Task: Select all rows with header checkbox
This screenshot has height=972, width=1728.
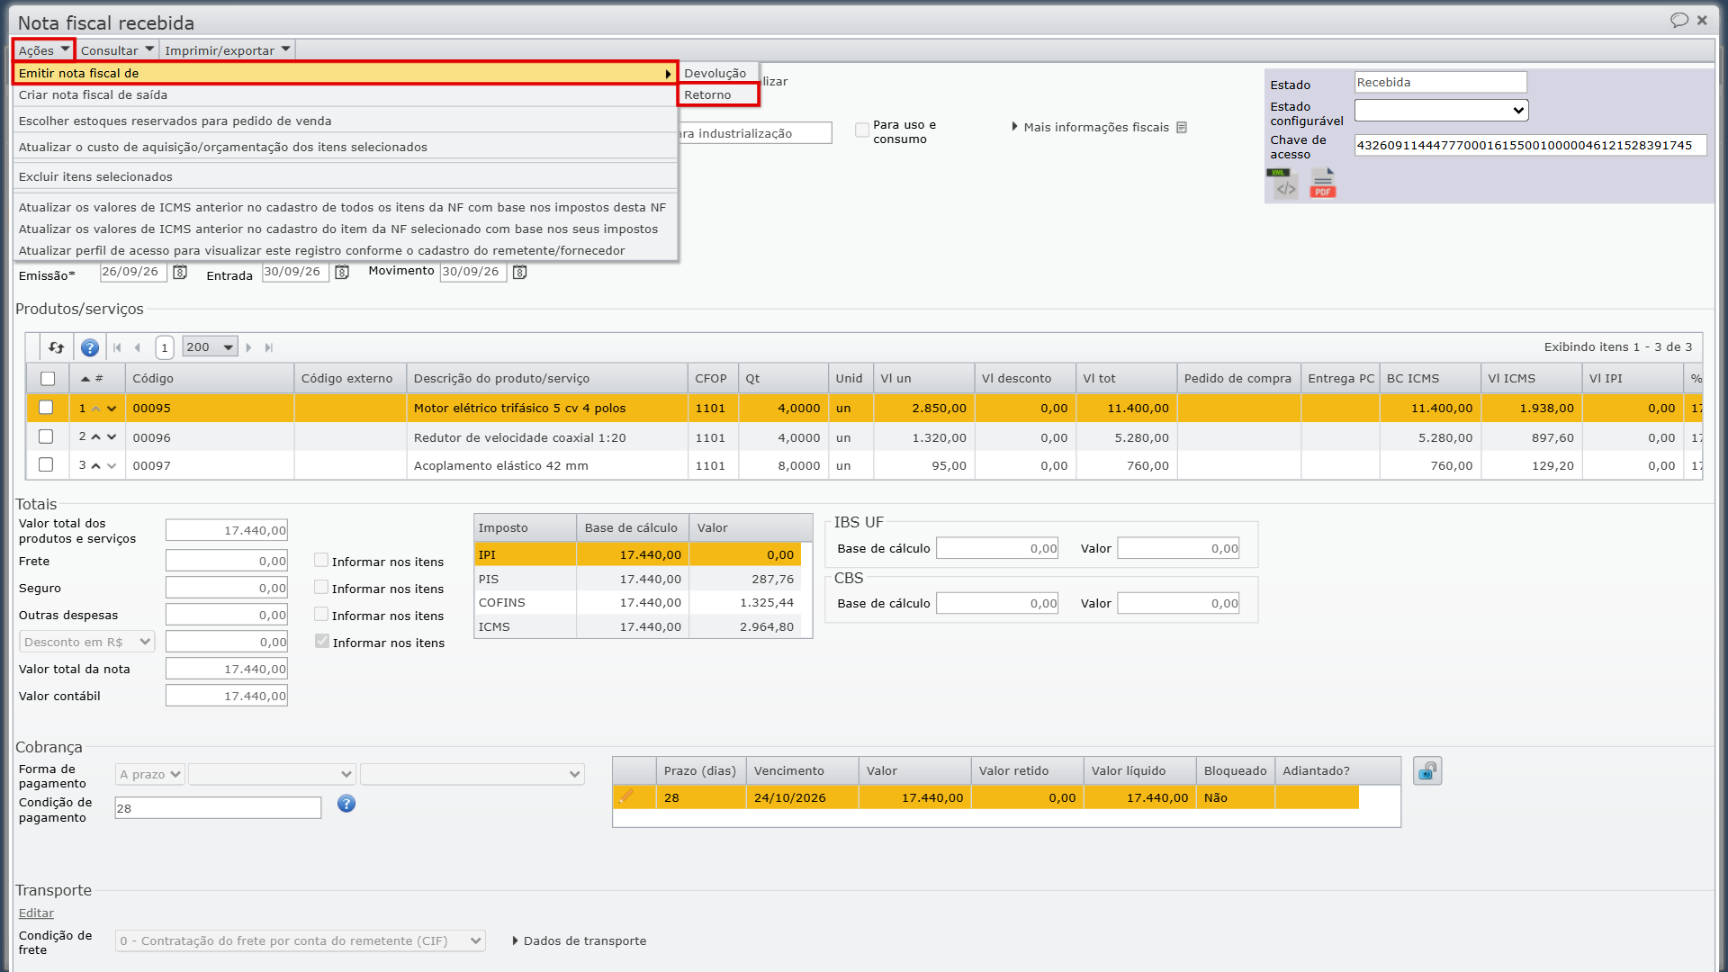Action: tap(48, 379)
